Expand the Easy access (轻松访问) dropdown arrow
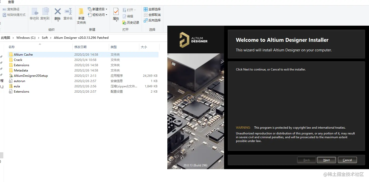The height and width of the screenshot is (182, 369). 107,15
